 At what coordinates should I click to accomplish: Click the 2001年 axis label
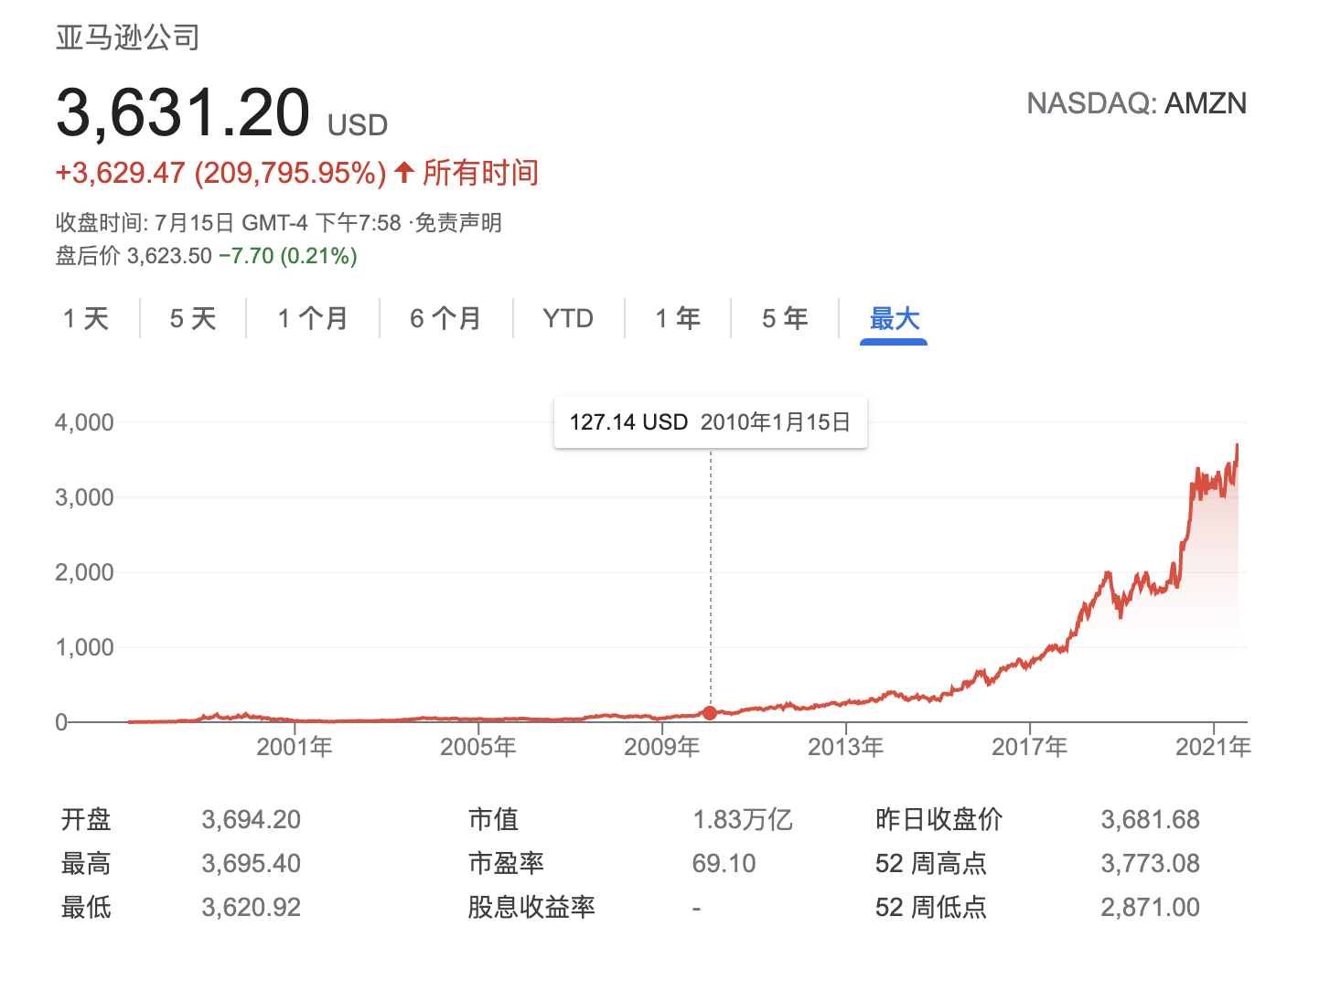(295, 747)
